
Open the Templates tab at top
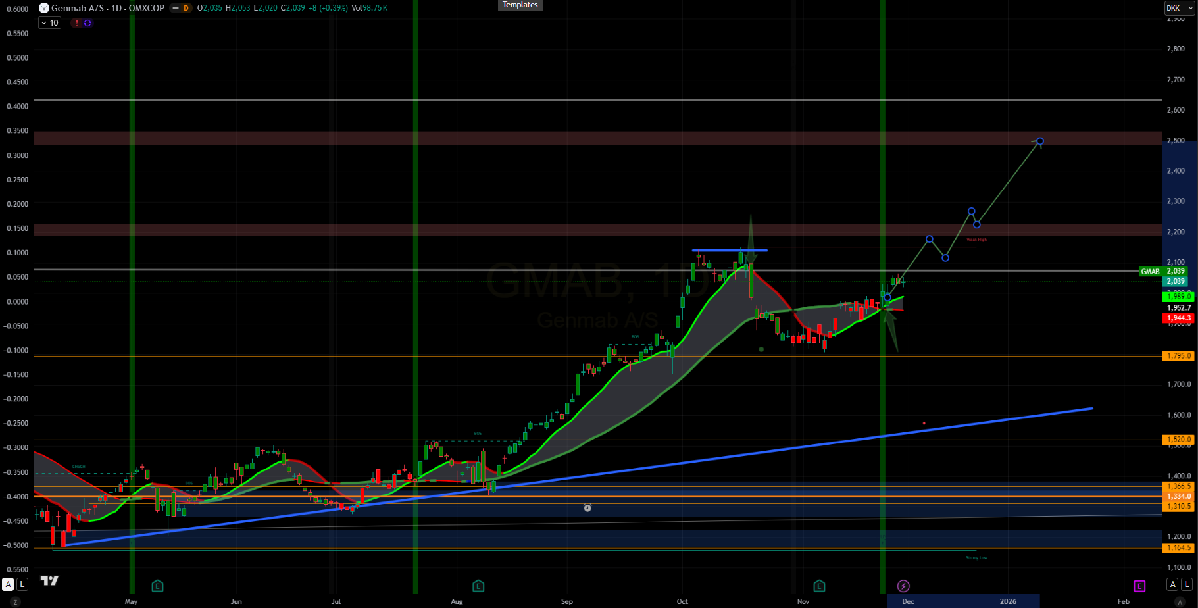coord(520,5)
